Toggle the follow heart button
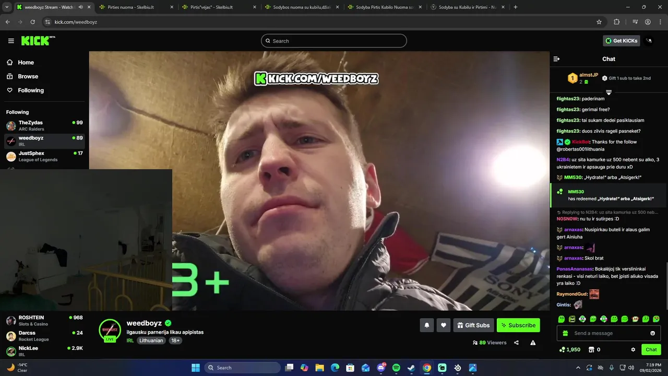The width and height of the screenshot is (668, 376). click(x=444, y=325)
